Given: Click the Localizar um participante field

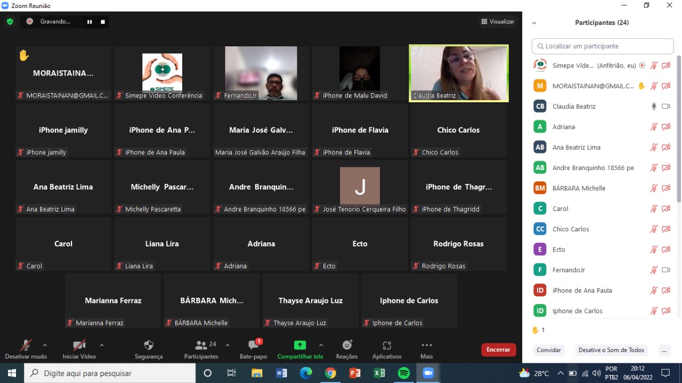Looking at the screenshot, I should pyautogui.click(x=603, y=46).
